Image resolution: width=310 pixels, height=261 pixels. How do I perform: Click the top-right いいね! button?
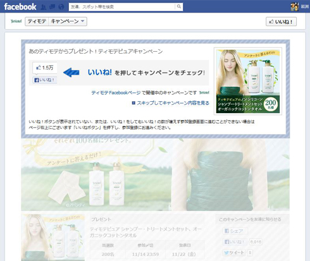click(281, 21)
